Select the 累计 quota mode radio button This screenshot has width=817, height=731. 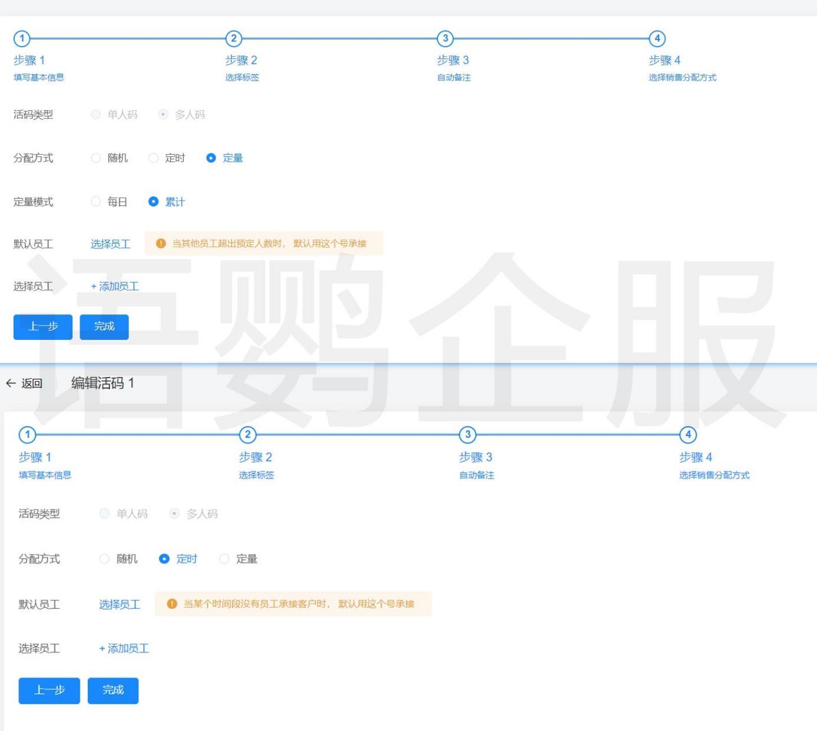click(x=154, y=202)
